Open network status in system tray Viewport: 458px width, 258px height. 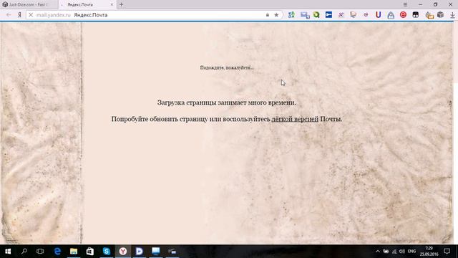click(394, 252)
